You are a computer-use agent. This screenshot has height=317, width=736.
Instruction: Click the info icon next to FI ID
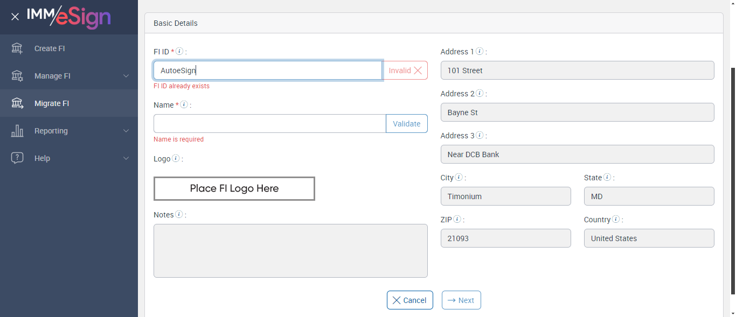click(180, 52)
